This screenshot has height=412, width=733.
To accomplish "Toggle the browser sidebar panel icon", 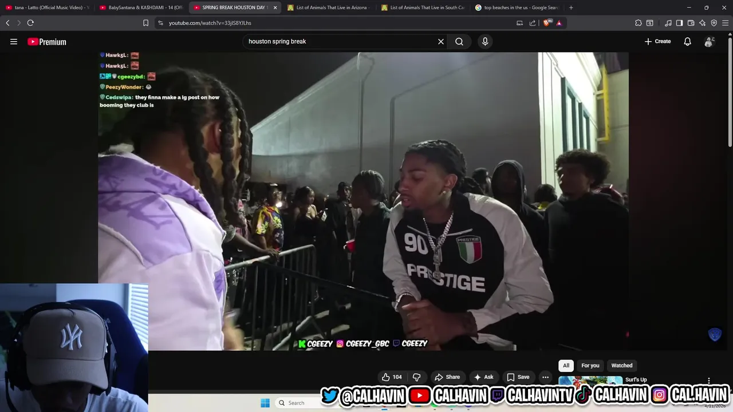I will 679,23.
